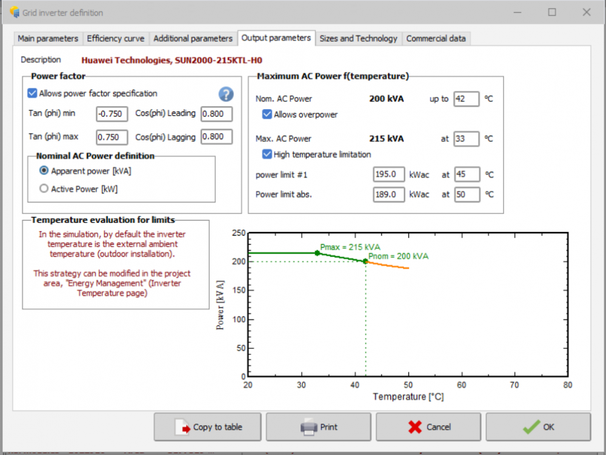The image size is (606, 455).
Task: Confirm with the OK button
Action: pyautogui.click(x=538, y=427)
